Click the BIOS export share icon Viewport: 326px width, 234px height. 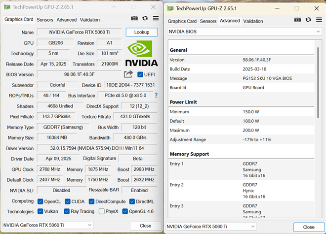click(128, 74)
